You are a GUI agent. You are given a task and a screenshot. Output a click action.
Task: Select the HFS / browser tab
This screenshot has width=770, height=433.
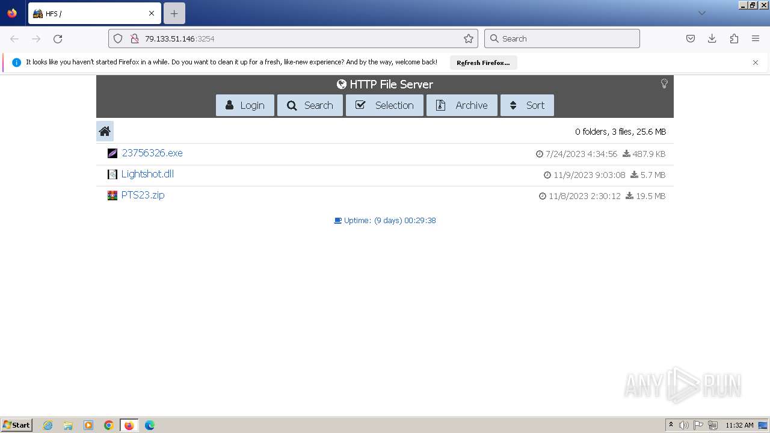(x=93, y=13)
